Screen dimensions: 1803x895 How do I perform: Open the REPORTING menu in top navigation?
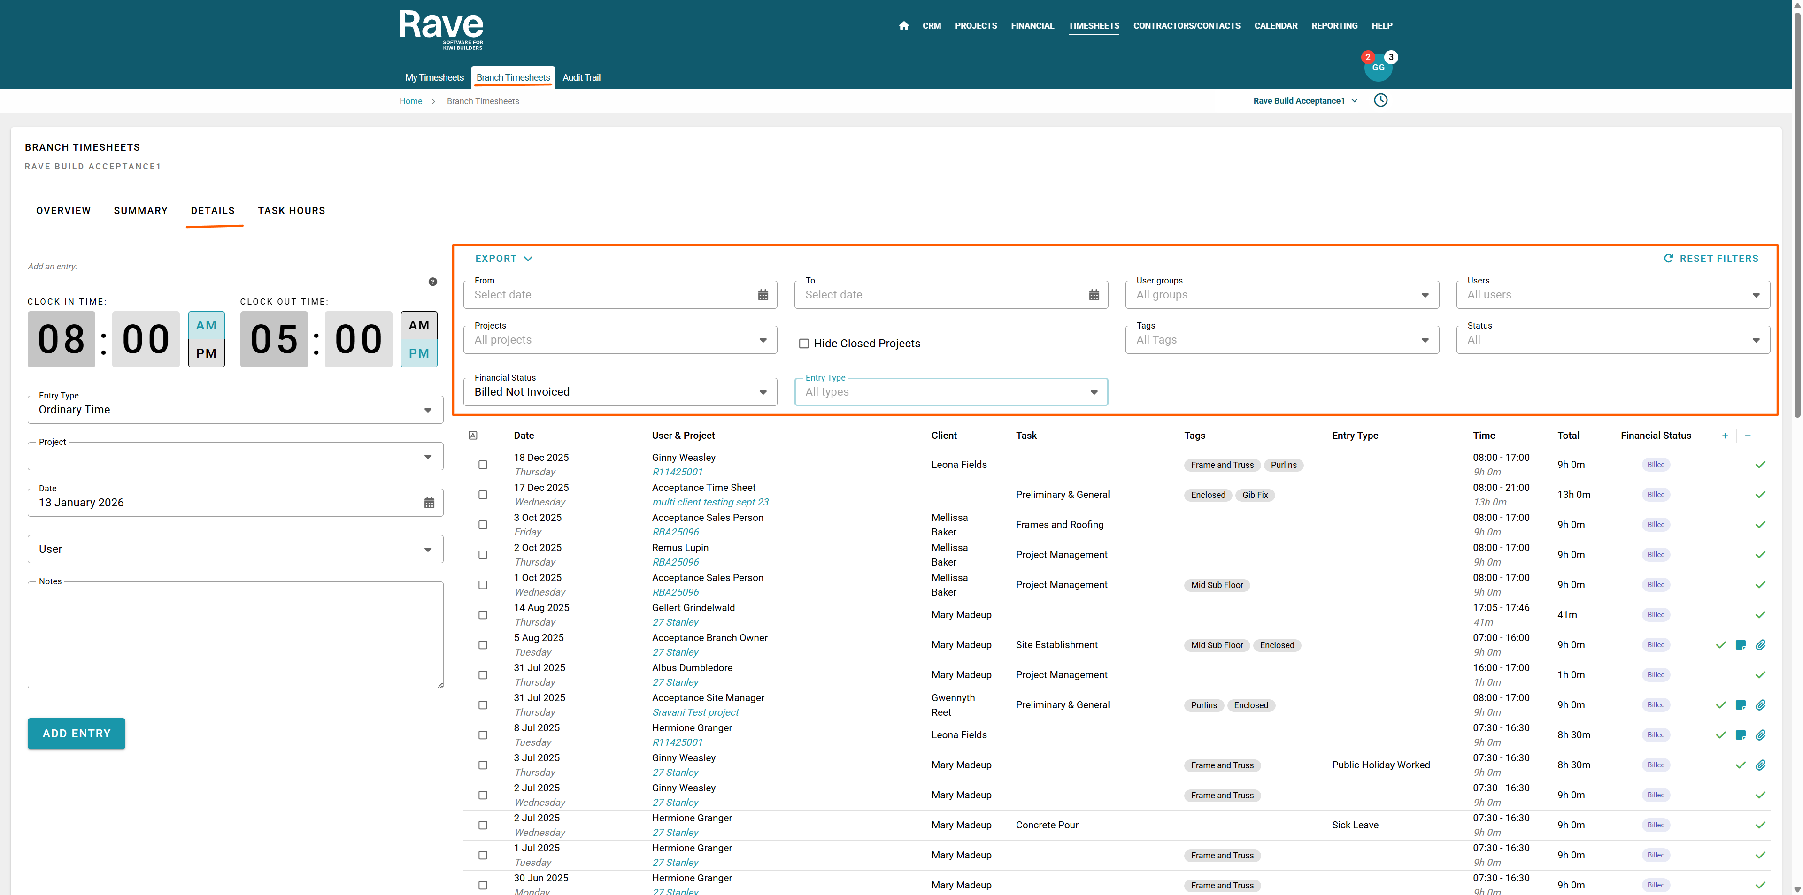coord(1334,26)
